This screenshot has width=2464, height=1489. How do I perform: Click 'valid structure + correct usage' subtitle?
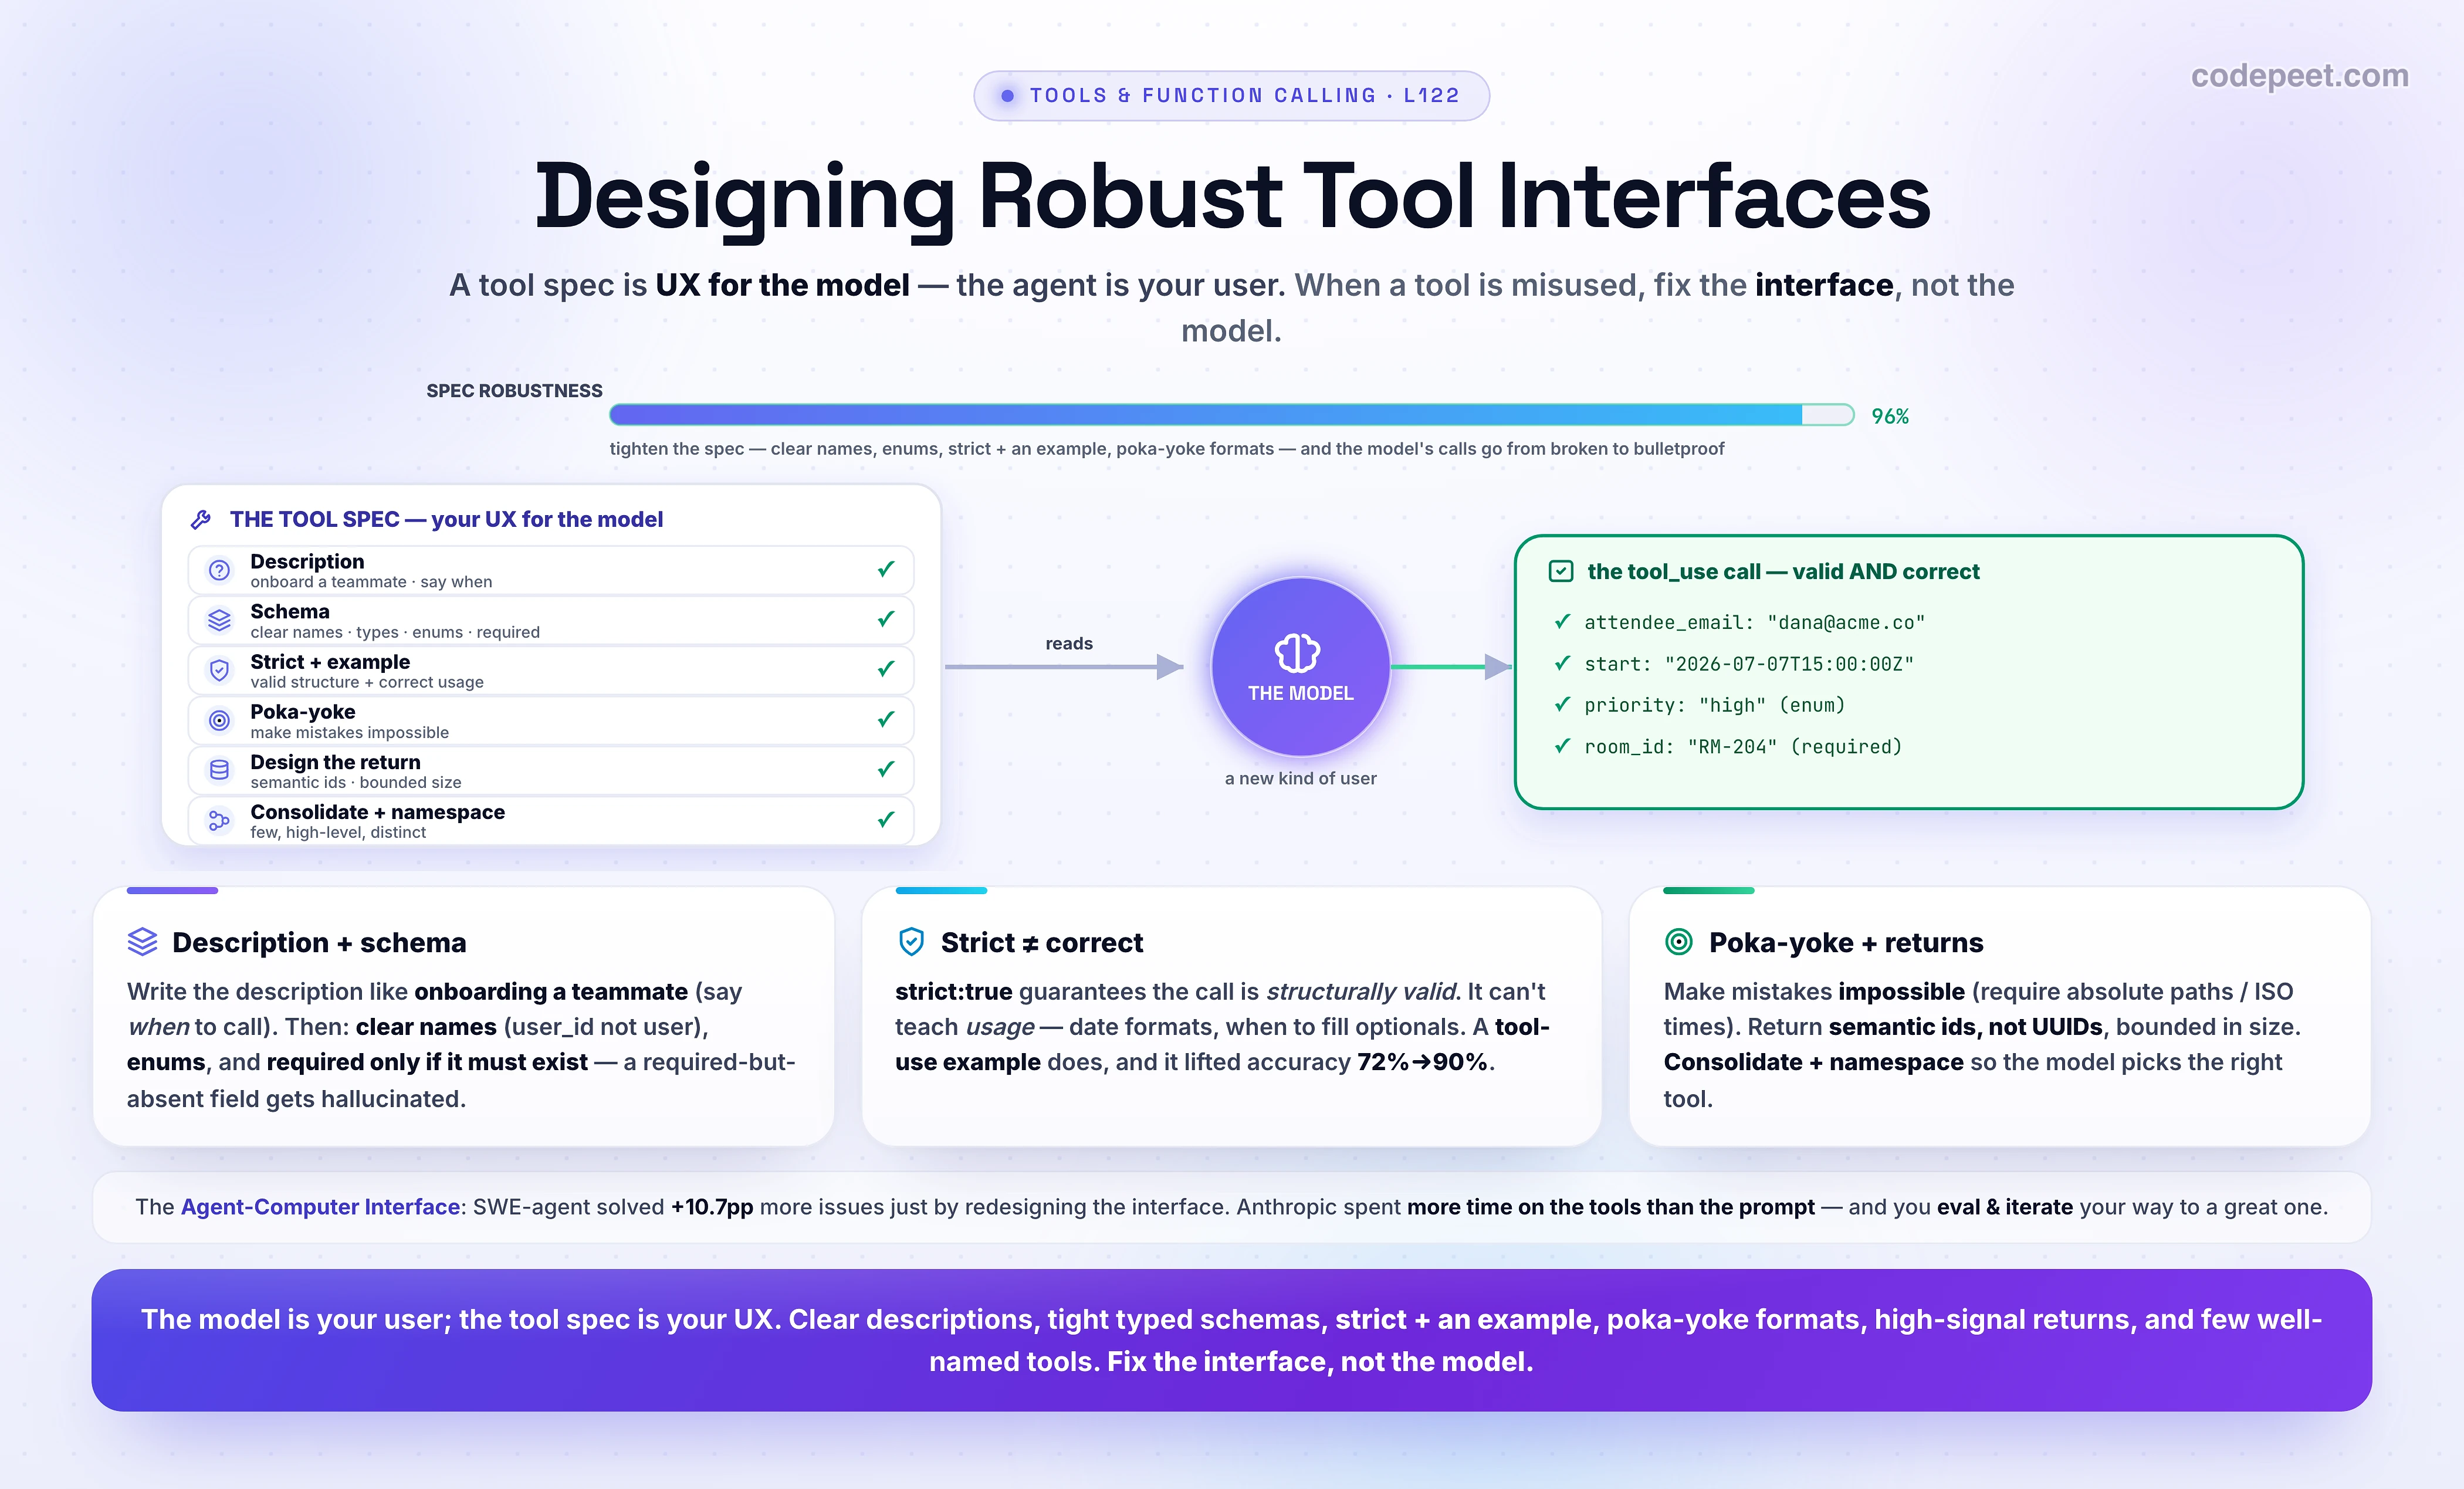point(367,682)
